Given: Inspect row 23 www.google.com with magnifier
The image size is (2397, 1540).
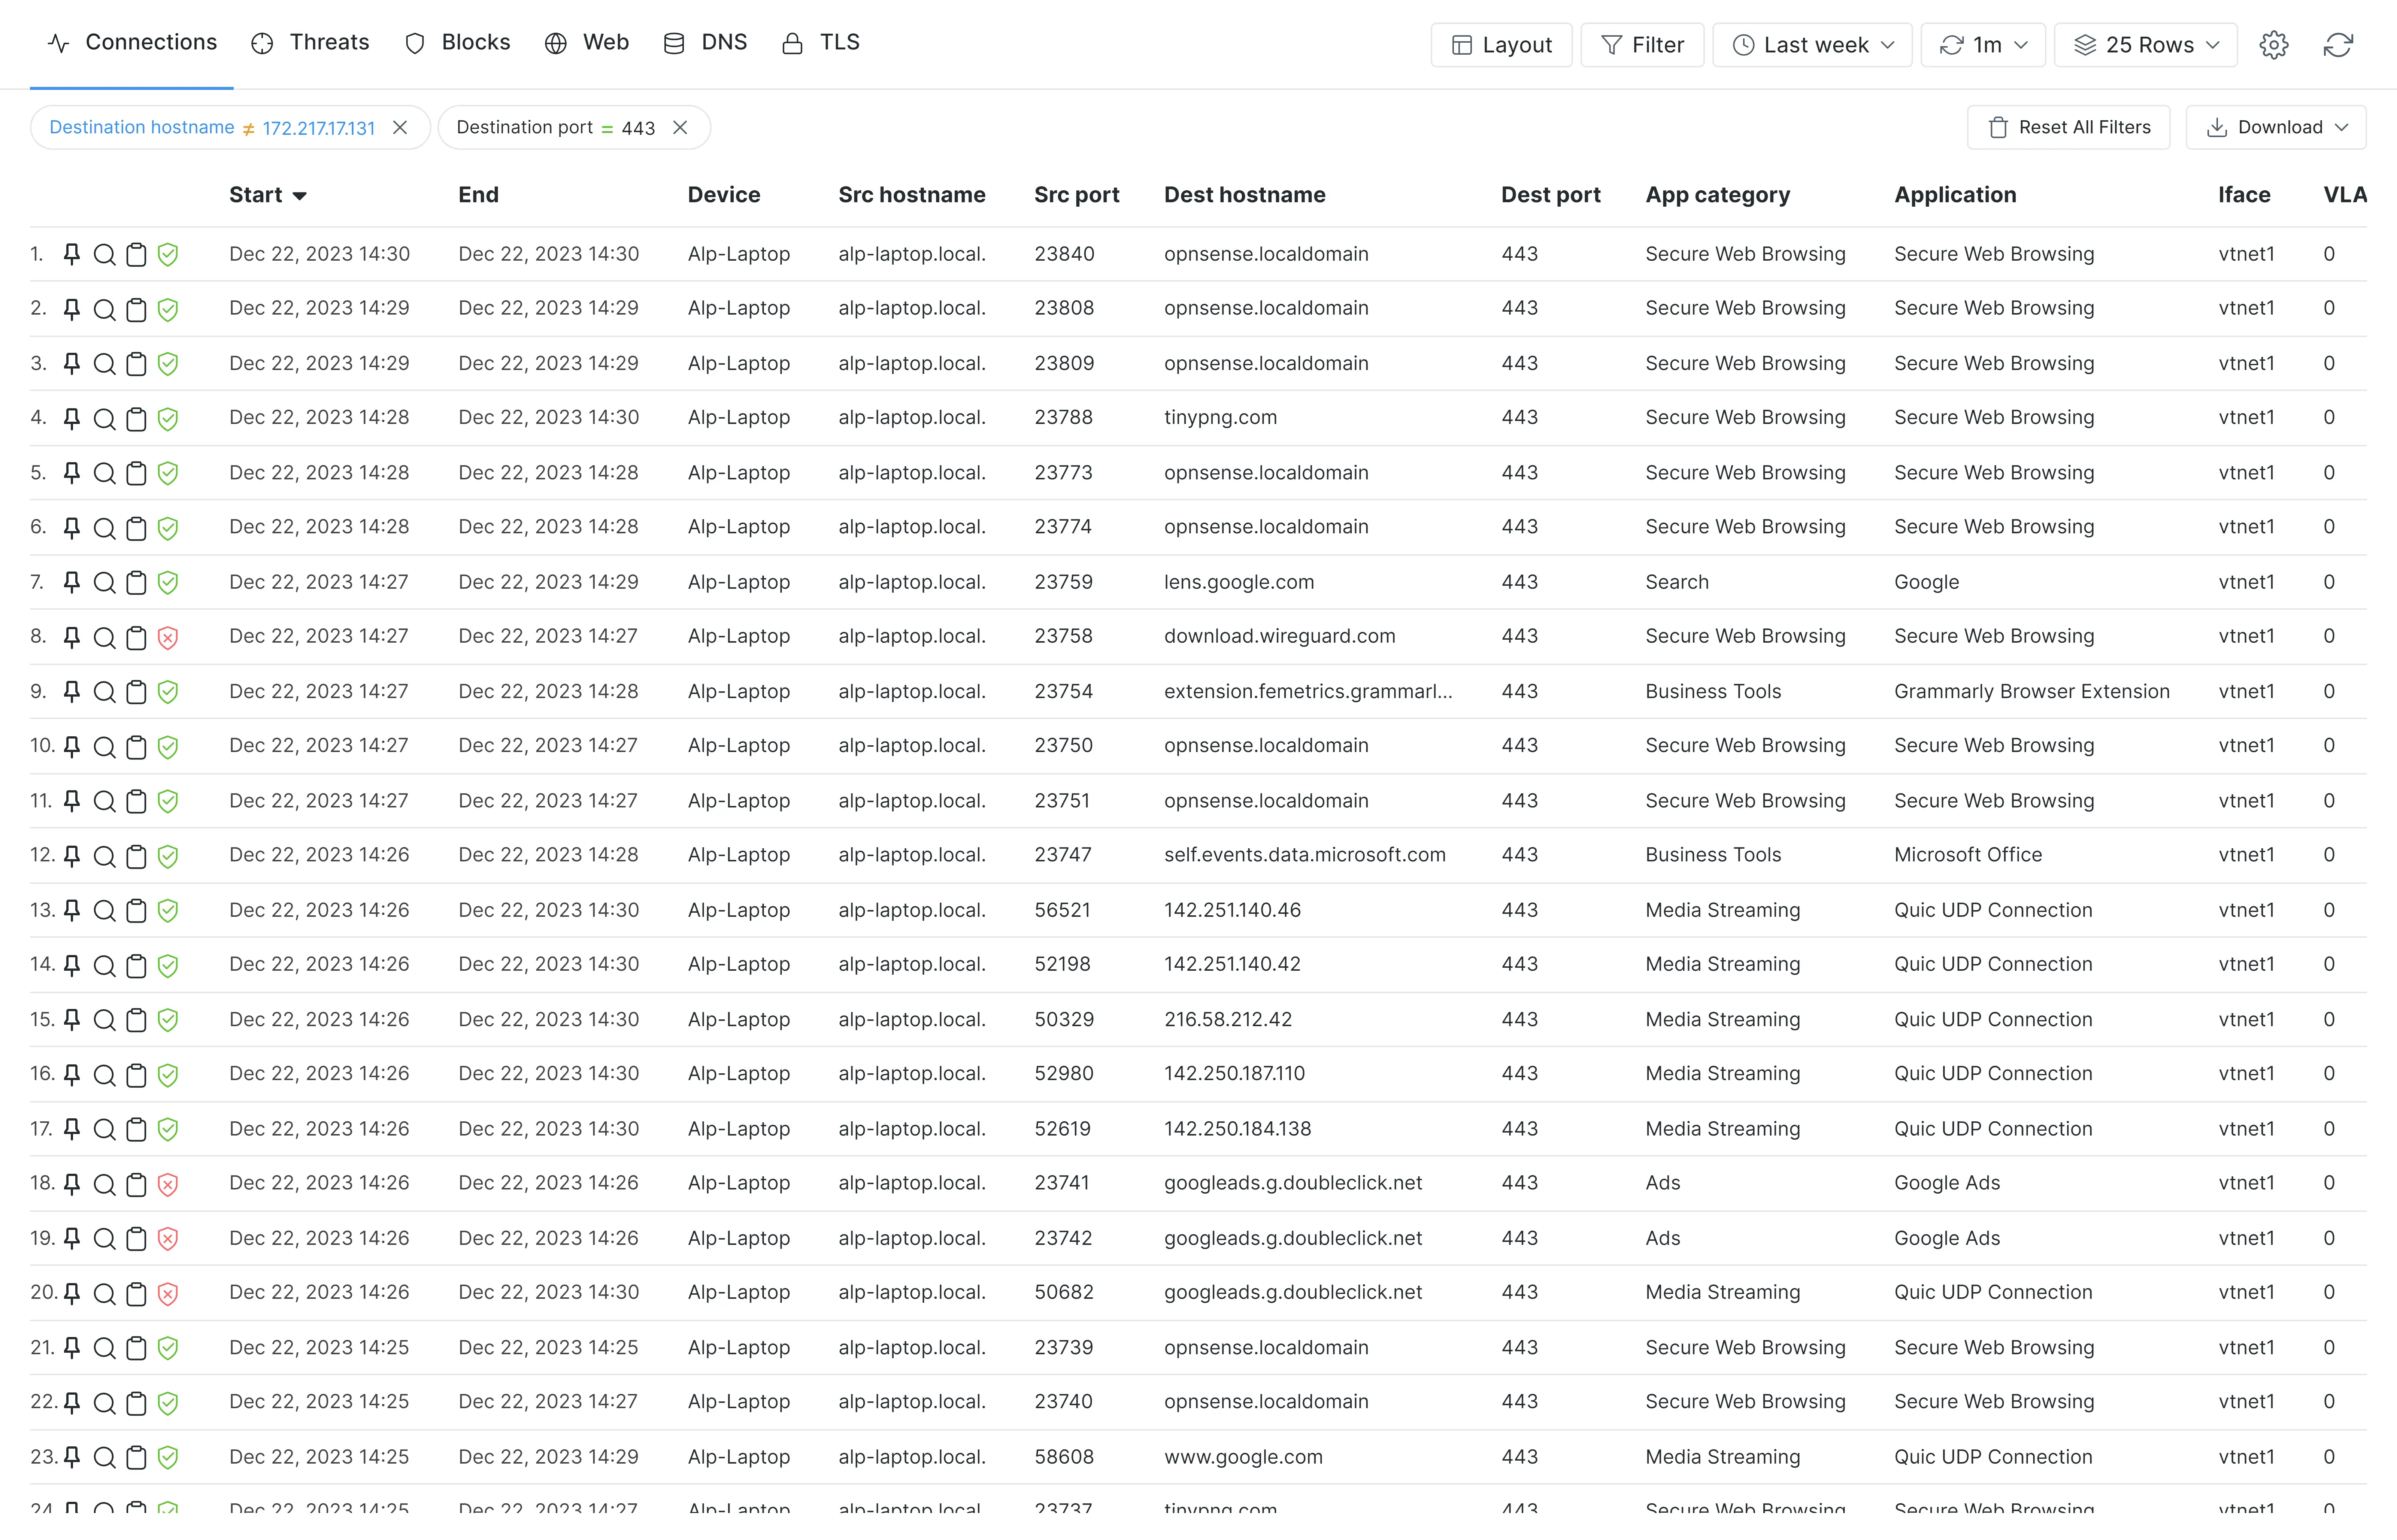Looking at the screenshot, I should pos(104,1458).
